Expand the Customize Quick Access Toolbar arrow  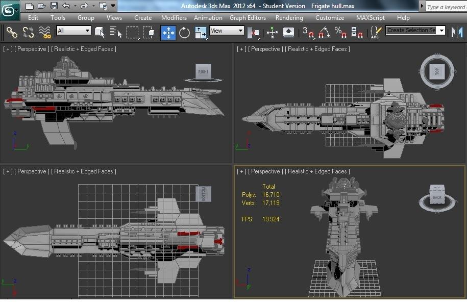[113, 6]
